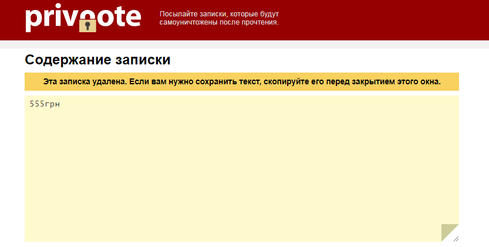Click the textarea resize grip handle
The width and height of the screenshot is (489, 247).
tap(456, 239)
